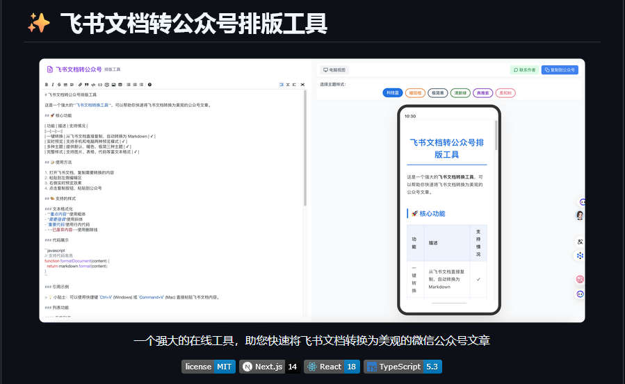
Task: Add an unordered list via toolbar
Action: (x=129, y=85)
